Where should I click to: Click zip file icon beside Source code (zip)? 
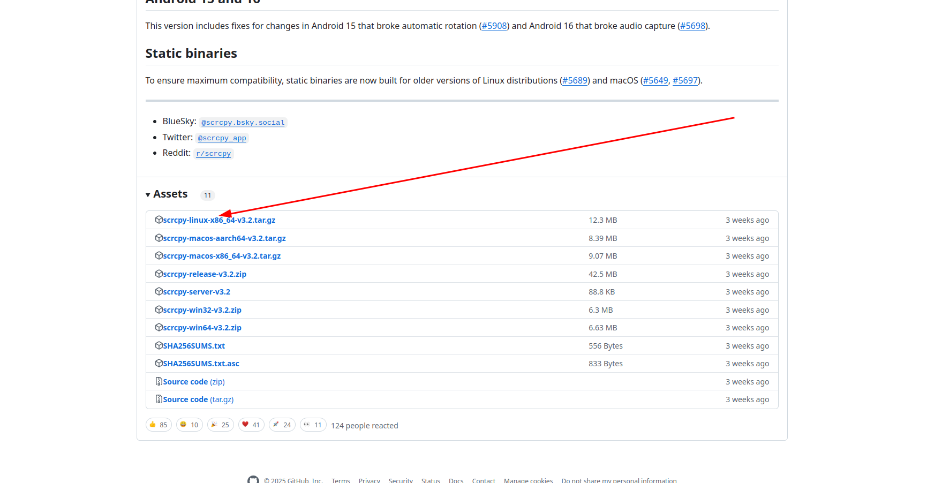(159, 381)
